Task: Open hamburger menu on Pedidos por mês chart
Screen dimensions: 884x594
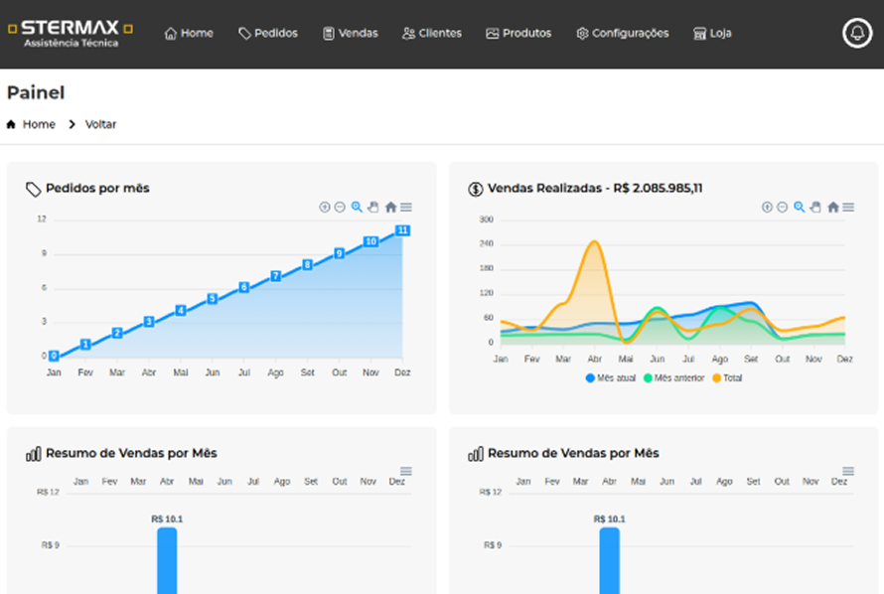Action: pos(406,207)
